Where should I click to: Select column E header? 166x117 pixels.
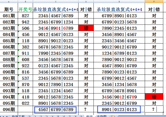tap(119, 1)
